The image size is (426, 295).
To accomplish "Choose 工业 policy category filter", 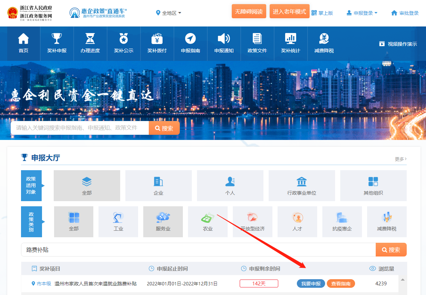I will pyautogui.click(x=118, y=221).
